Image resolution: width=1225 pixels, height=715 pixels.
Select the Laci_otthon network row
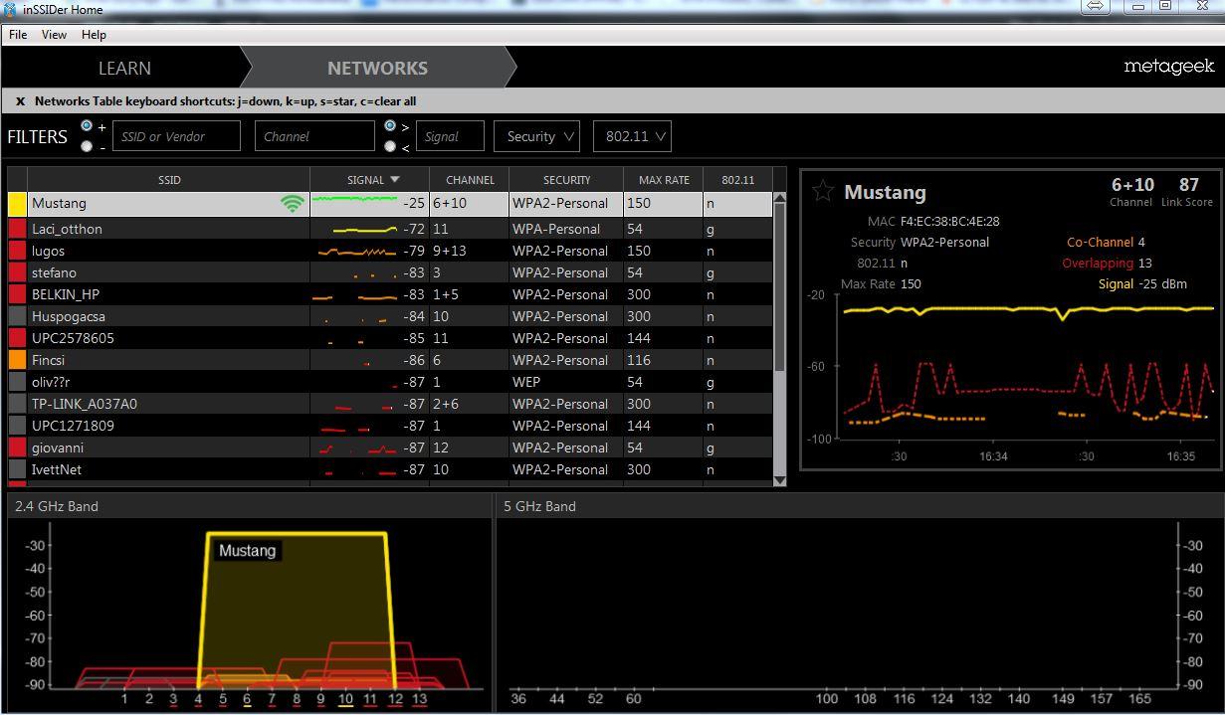pyautogui.click(x=390, y=229)
